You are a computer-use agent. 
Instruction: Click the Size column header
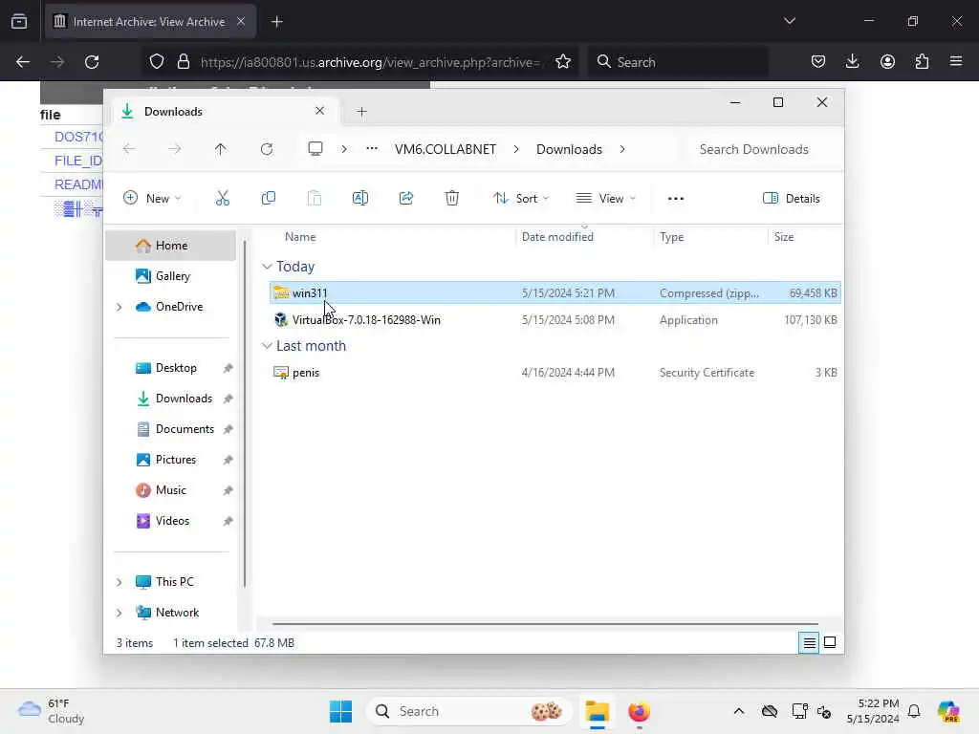(804, 237)
